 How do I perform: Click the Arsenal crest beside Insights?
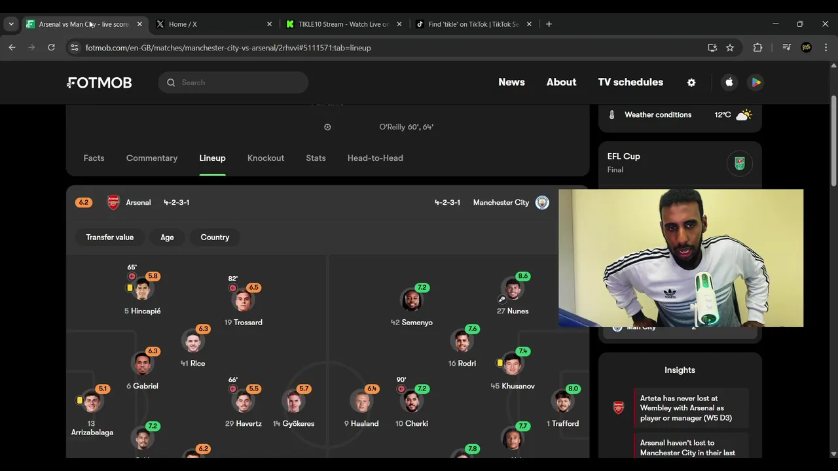618,408
